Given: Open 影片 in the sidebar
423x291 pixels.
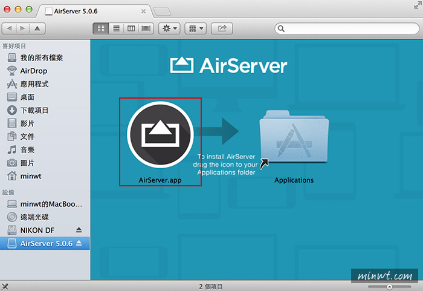Looking at the screenshot, I should point(45,123).
